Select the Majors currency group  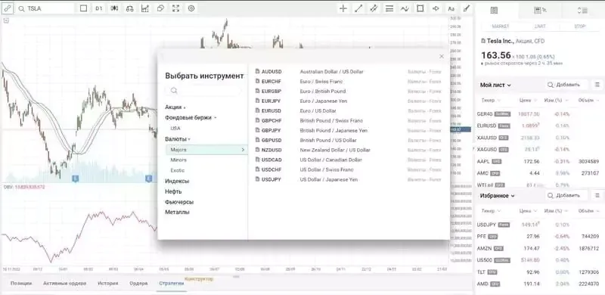click(206, 150)
